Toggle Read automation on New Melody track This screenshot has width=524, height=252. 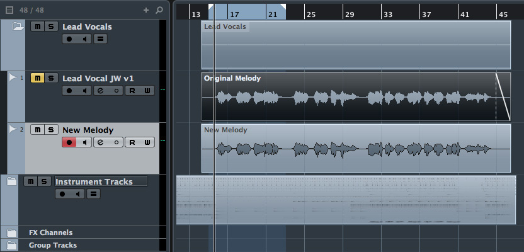tap(132, 142)
